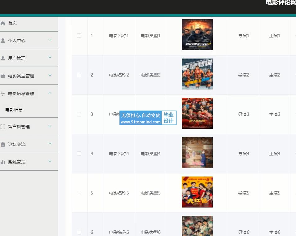The image size is (296, 236).
Task: Click the 电影名称1 cell
Action: point(119,36)
